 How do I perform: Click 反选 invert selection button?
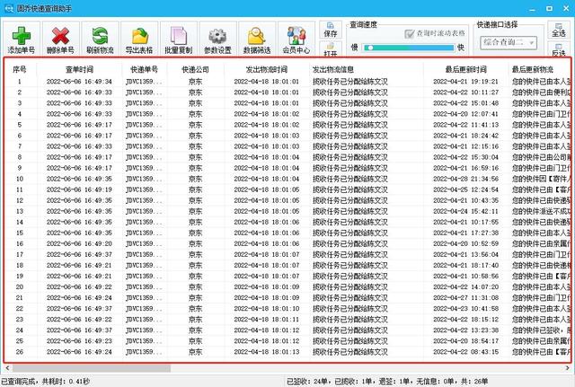point(559,49)
